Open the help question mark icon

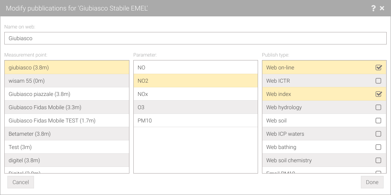point(373,9)
